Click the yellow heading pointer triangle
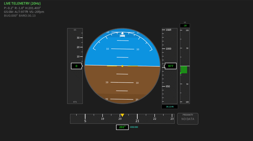This screenshot has height=141, width=253. (x=122, y=115)
